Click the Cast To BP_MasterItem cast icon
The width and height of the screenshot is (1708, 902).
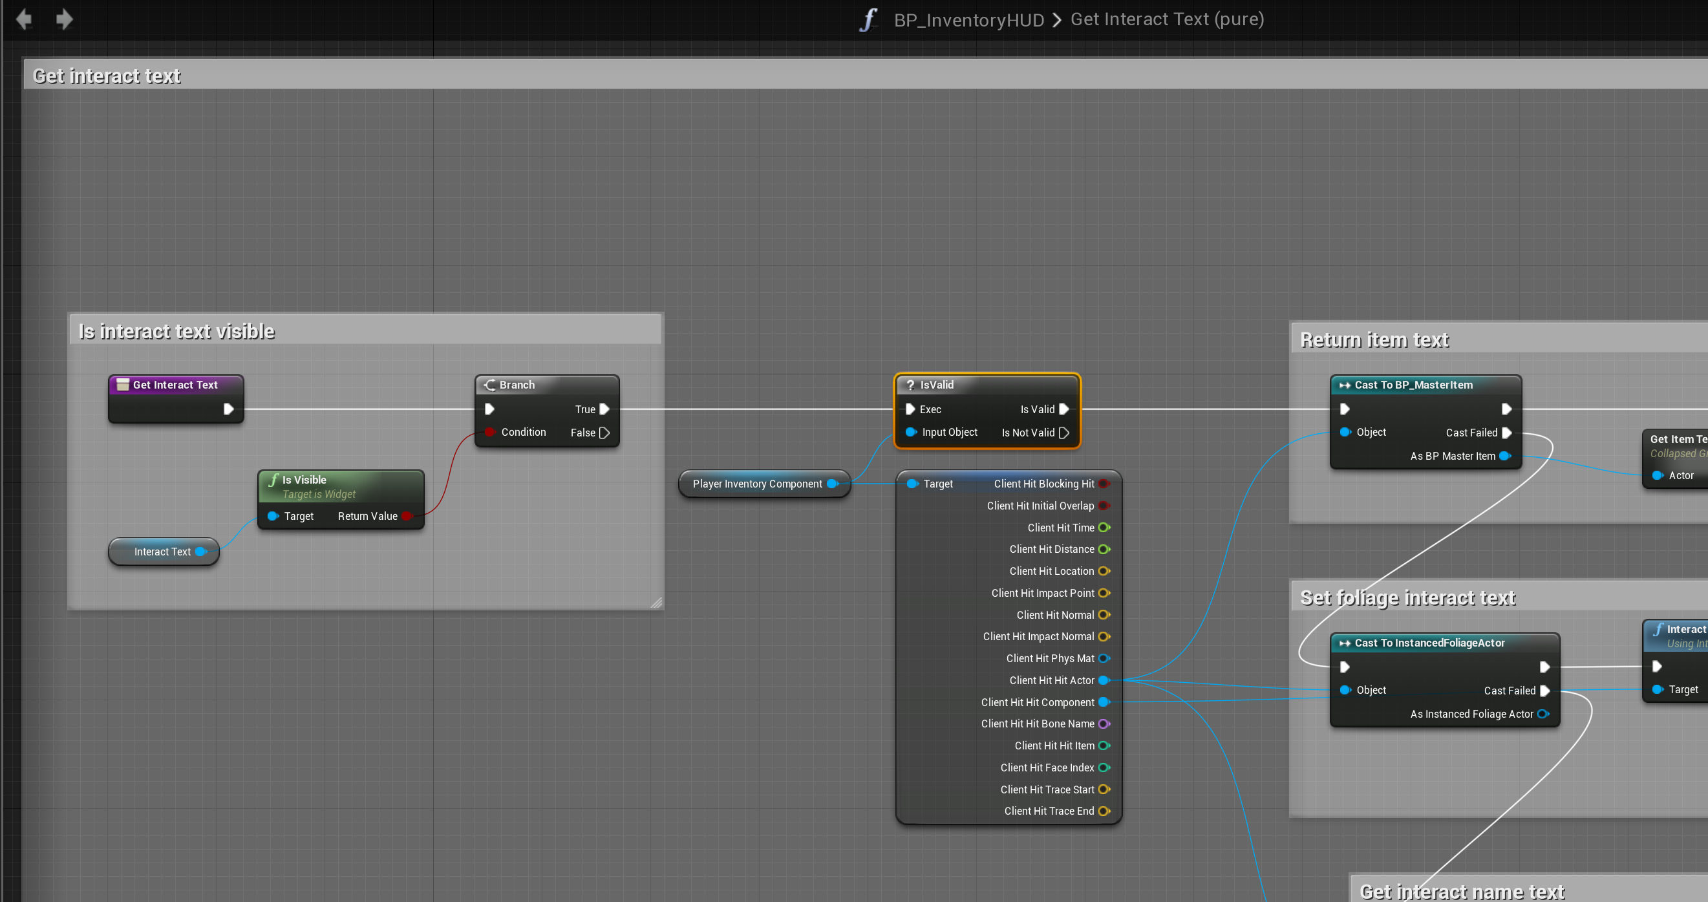coord(1344,385)
